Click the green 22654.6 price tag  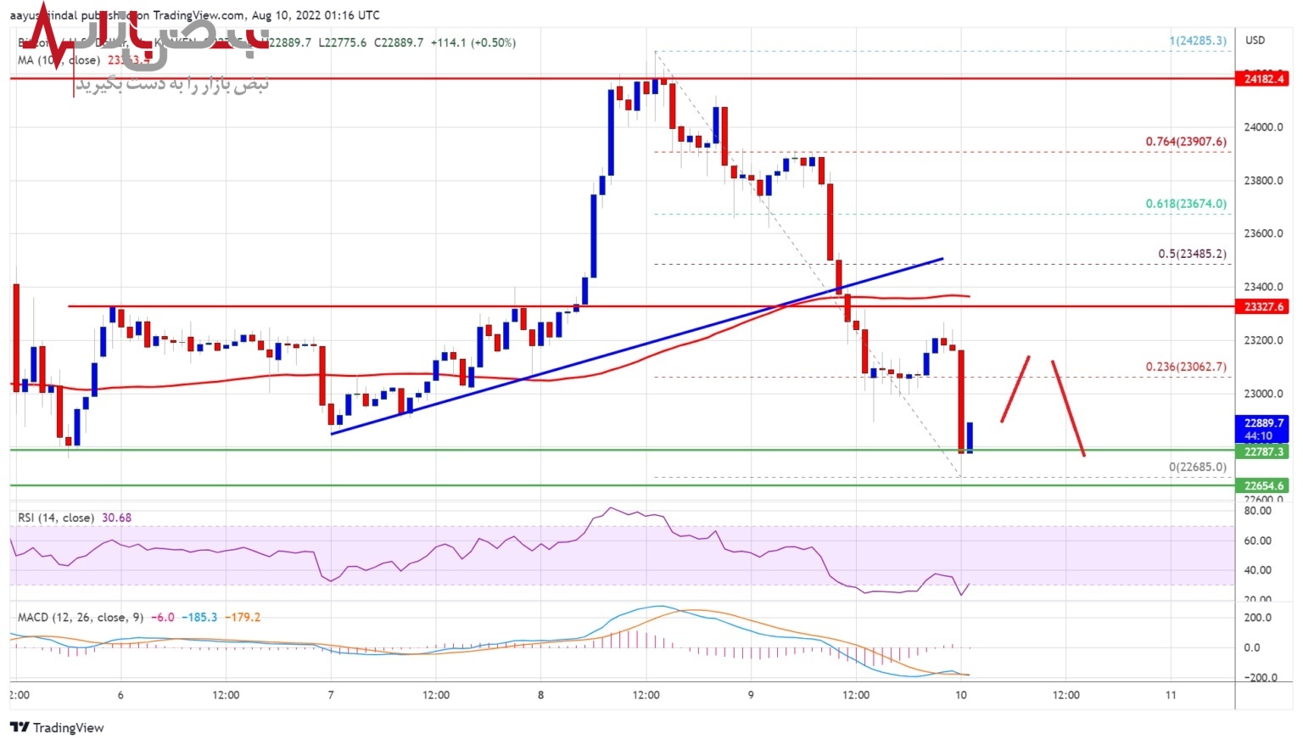1263,485
